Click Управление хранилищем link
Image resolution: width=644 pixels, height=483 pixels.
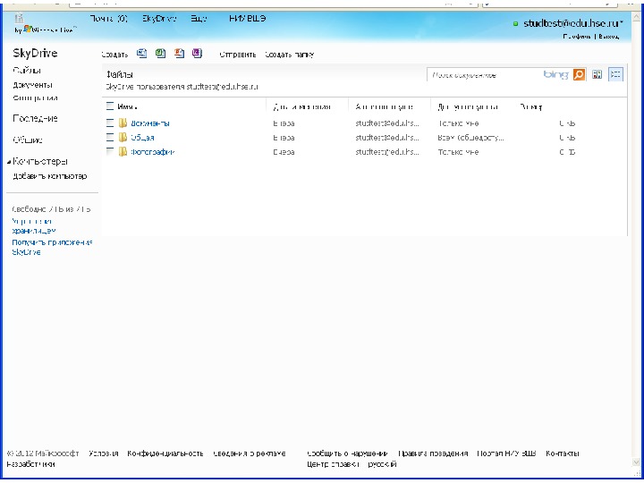coord(34,226)
